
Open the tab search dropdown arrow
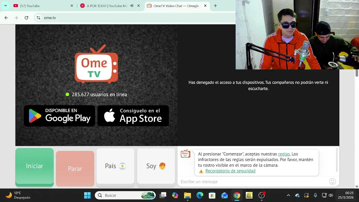click(5, 6)
